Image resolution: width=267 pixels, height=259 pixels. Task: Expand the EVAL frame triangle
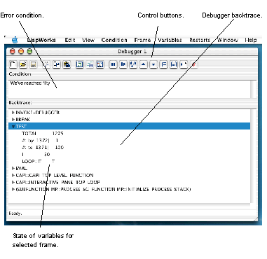point(13,168)
